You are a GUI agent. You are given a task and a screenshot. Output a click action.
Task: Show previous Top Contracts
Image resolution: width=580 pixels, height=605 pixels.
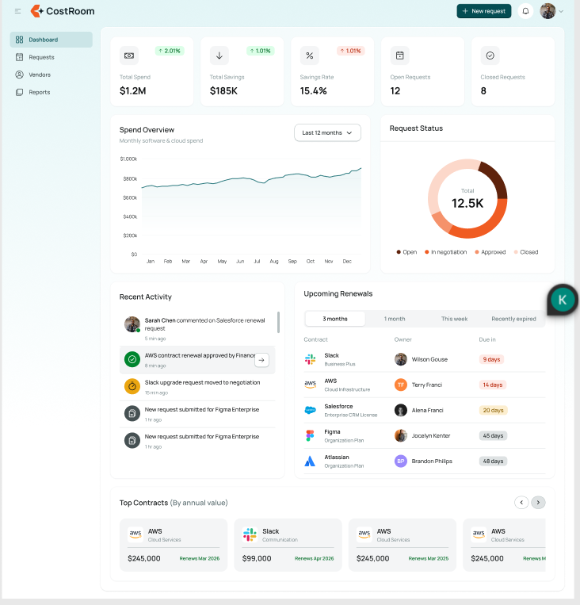click(521, 503)
